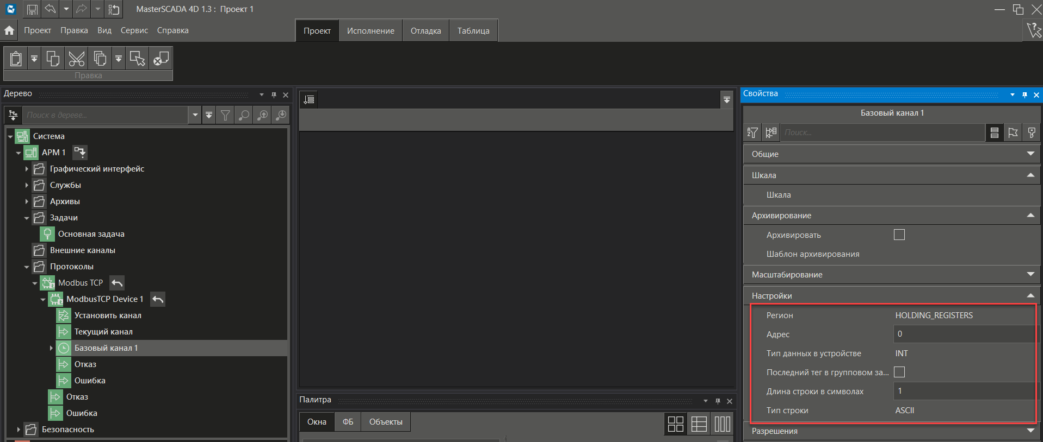The image size is (1043, 442).
Task: Switch Palette to tile grid view icon
Action: (x=675, y=424)
